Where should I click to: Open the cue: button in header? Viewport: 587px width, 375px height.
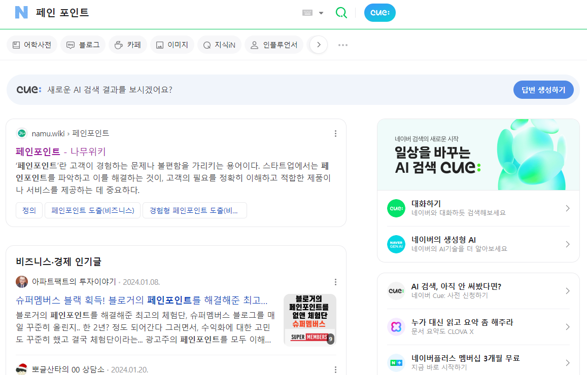pos(379,13)
